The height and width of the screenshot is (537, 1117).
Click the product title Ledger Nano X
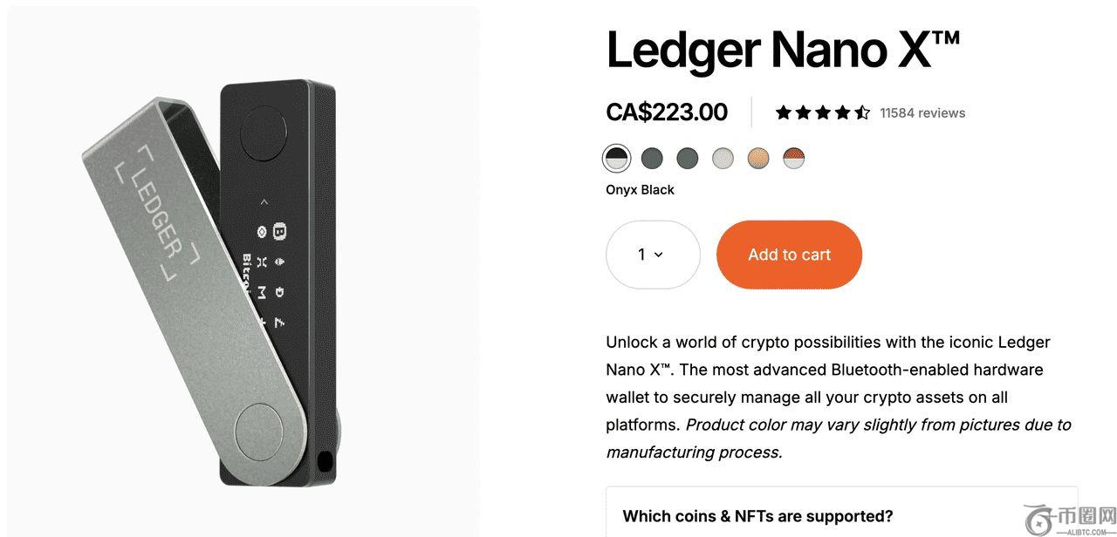[783, 50]
